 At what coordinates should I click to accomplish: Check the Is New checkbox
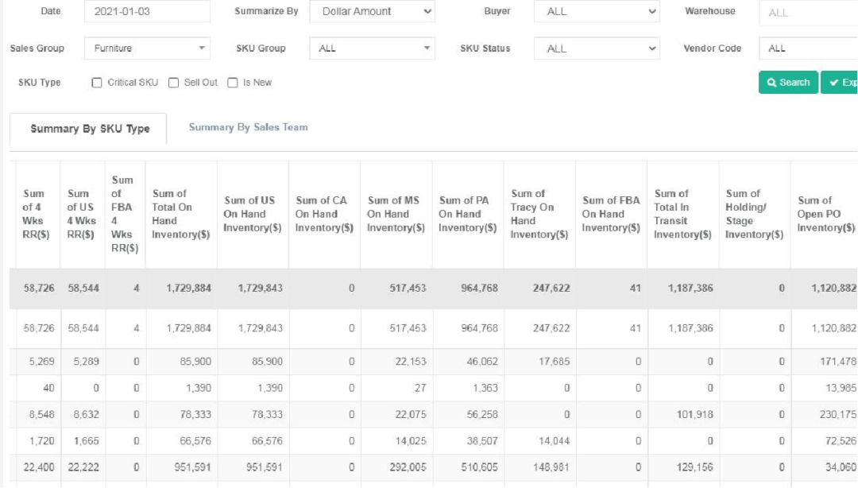tap(233, 83)
